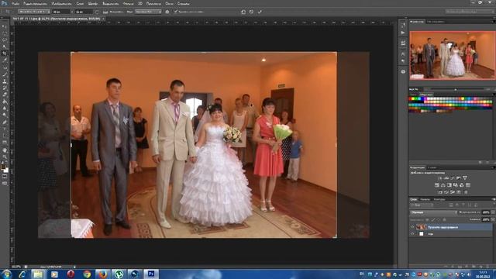The image size is (496, 279).
Task: Select the Healing Brush tool
Action: click(5, 67)
